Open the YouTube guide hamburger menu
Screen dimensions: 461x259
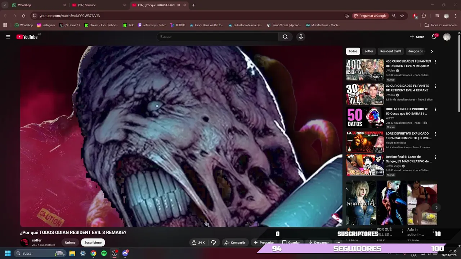coord(8,37)
